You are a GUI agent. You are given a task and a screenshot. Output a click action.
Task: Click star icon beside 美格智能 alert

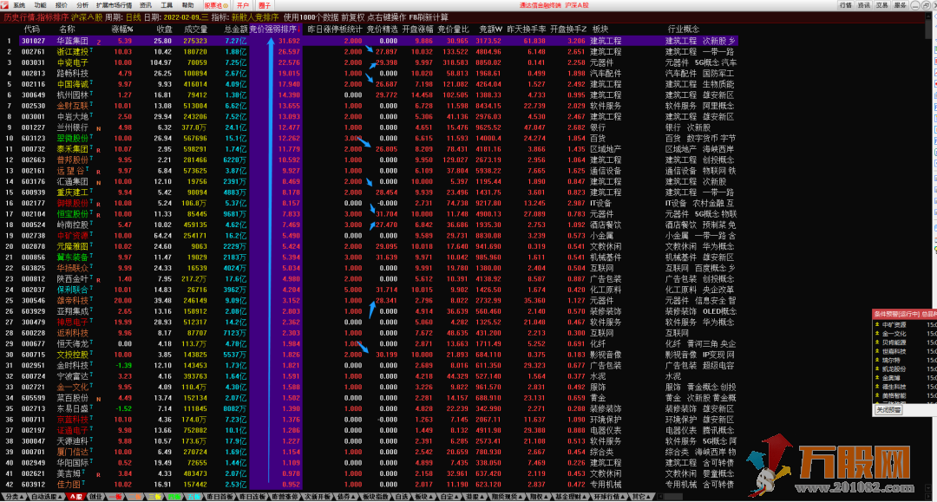[x=877, y=395]
